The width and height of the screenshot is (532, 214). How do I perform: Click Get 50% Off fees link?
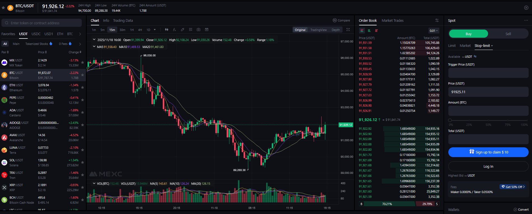[x=513, y=187]
